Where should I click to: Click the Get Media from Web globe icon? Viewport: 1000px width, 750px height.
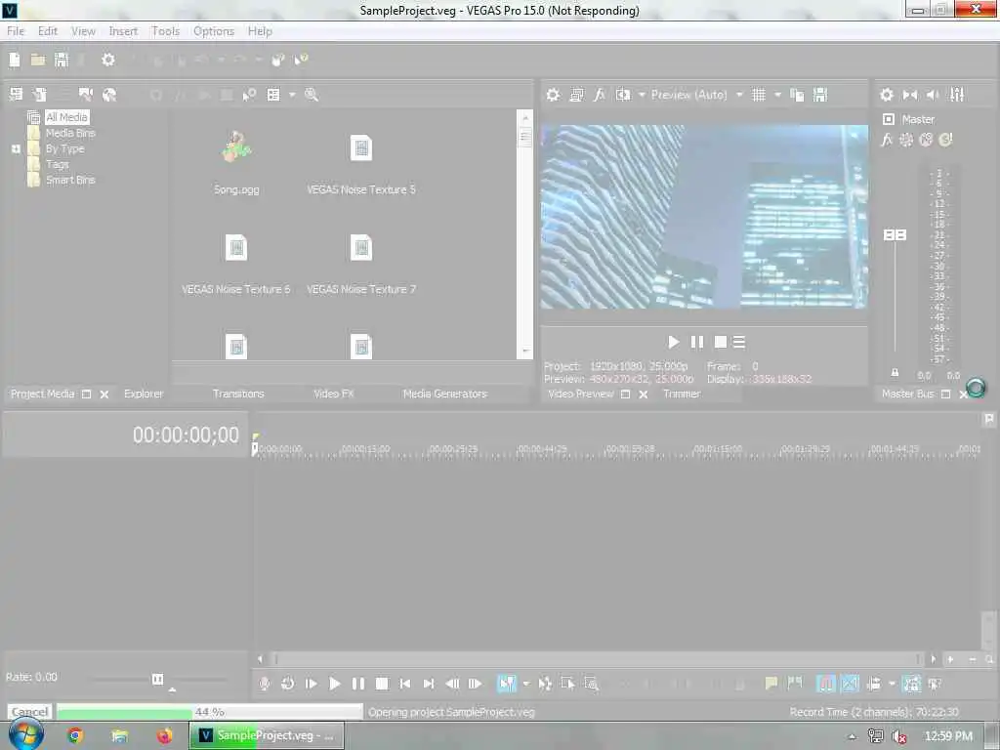coord(109,95)
